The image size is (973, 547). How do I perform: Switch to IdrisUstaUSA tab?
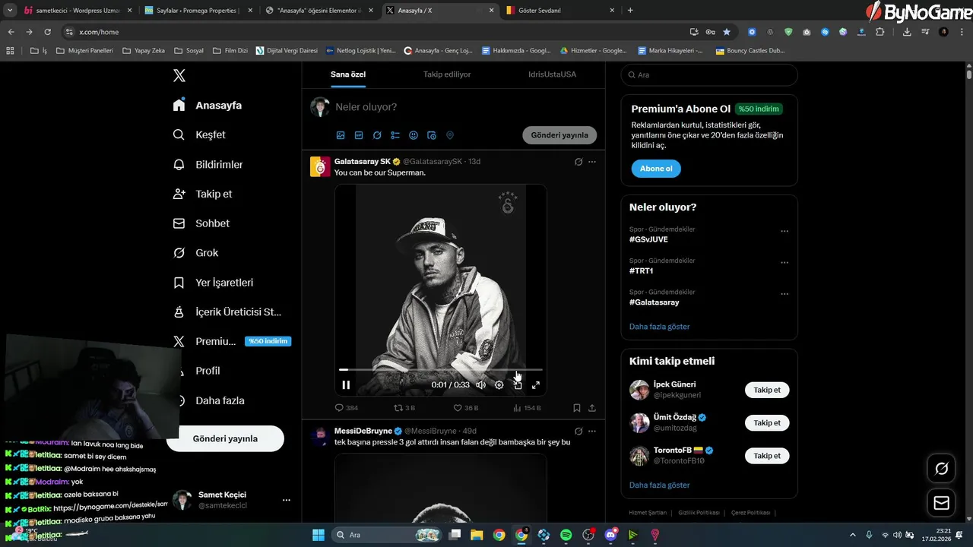click(x=553, y=74)
